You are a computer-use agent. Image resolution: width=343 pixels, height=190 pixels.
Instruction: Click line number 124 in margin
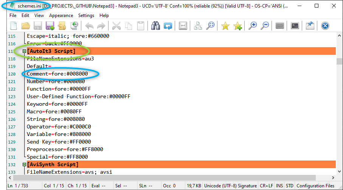[12, 104]
